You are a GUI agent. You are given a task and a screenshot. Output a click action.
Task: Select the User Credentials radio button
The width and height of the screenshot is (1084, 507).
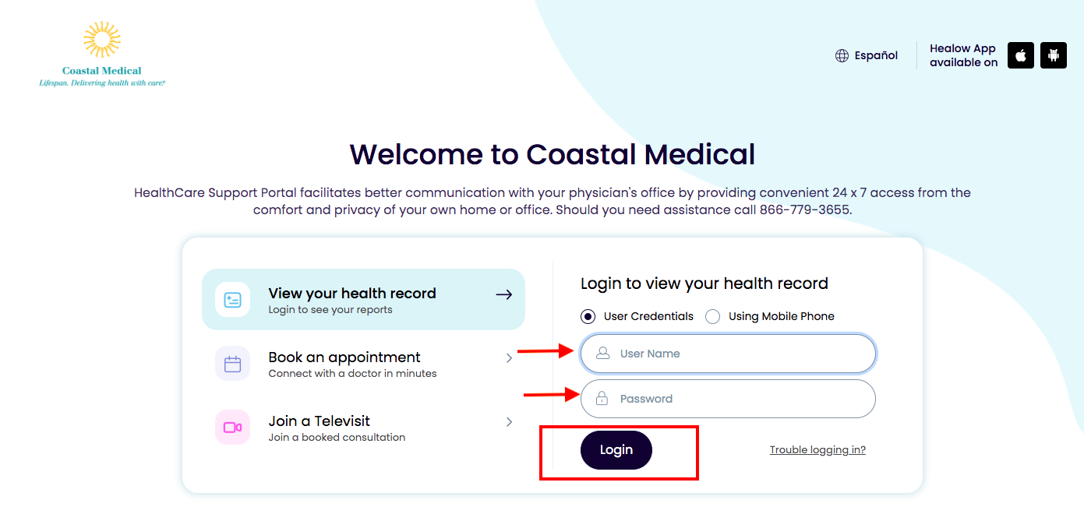pos(588,316)
